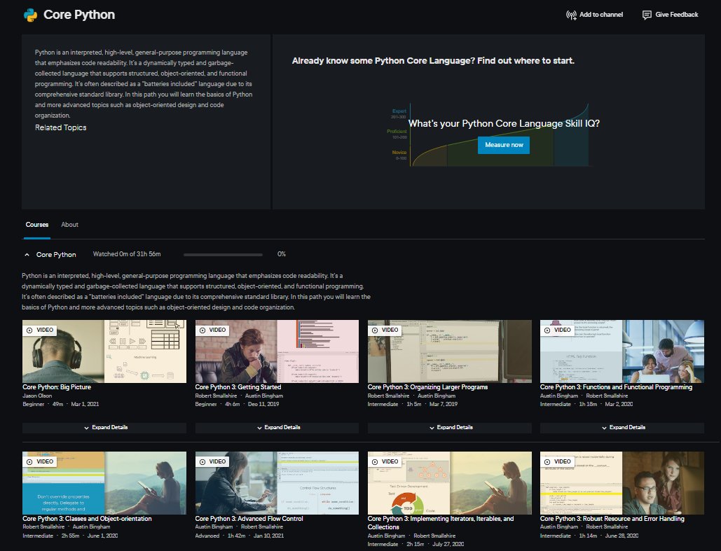The height and width of the screenshot is (551, 721).
Task: Click the 0% progress percentage
Action: coord(282,254)
